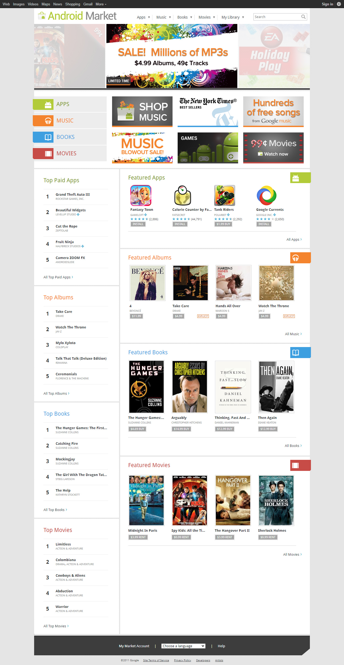344x665 pixels.
Task: Click All Apps link
Action: tap(294, 239)
